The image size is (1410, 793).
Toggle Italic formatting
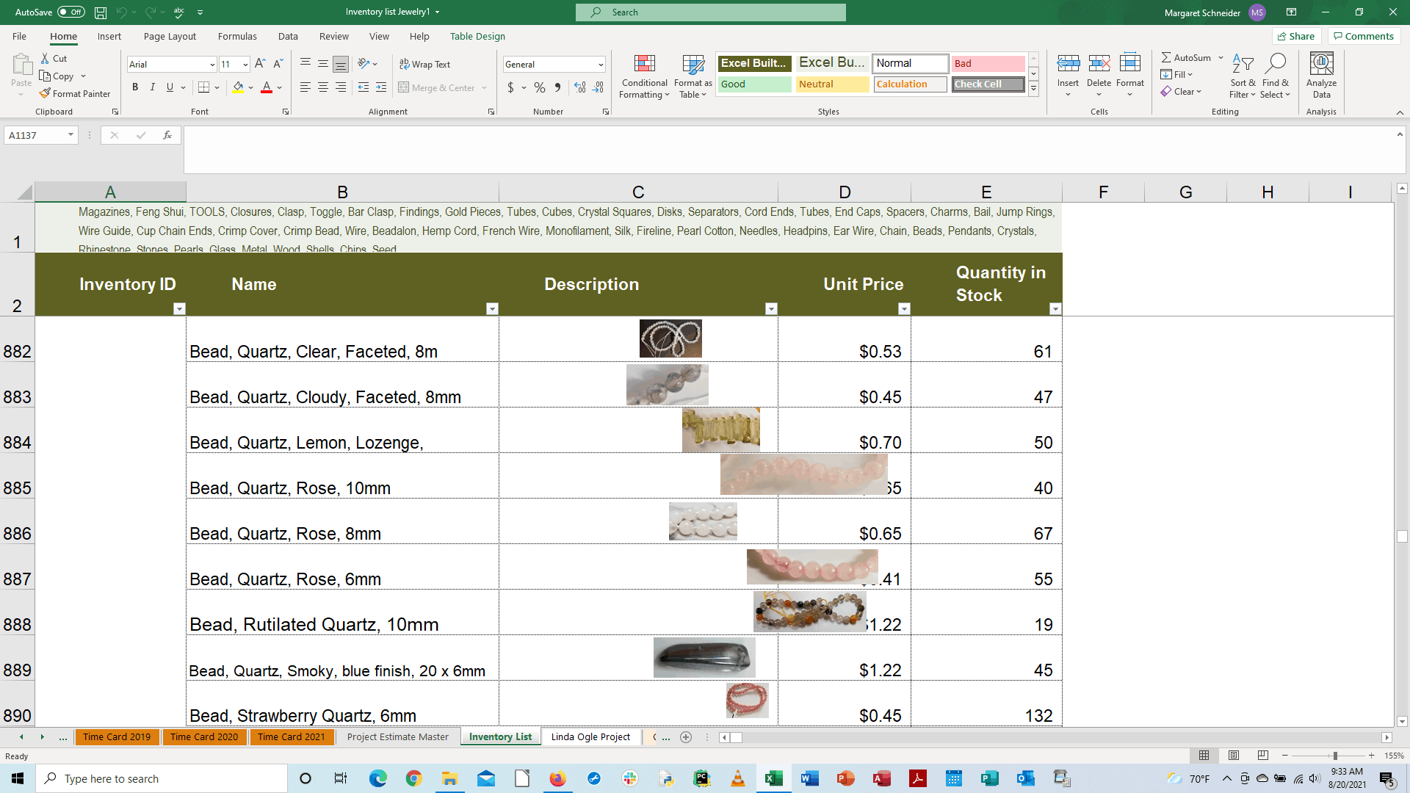click(x=153, y=87)
